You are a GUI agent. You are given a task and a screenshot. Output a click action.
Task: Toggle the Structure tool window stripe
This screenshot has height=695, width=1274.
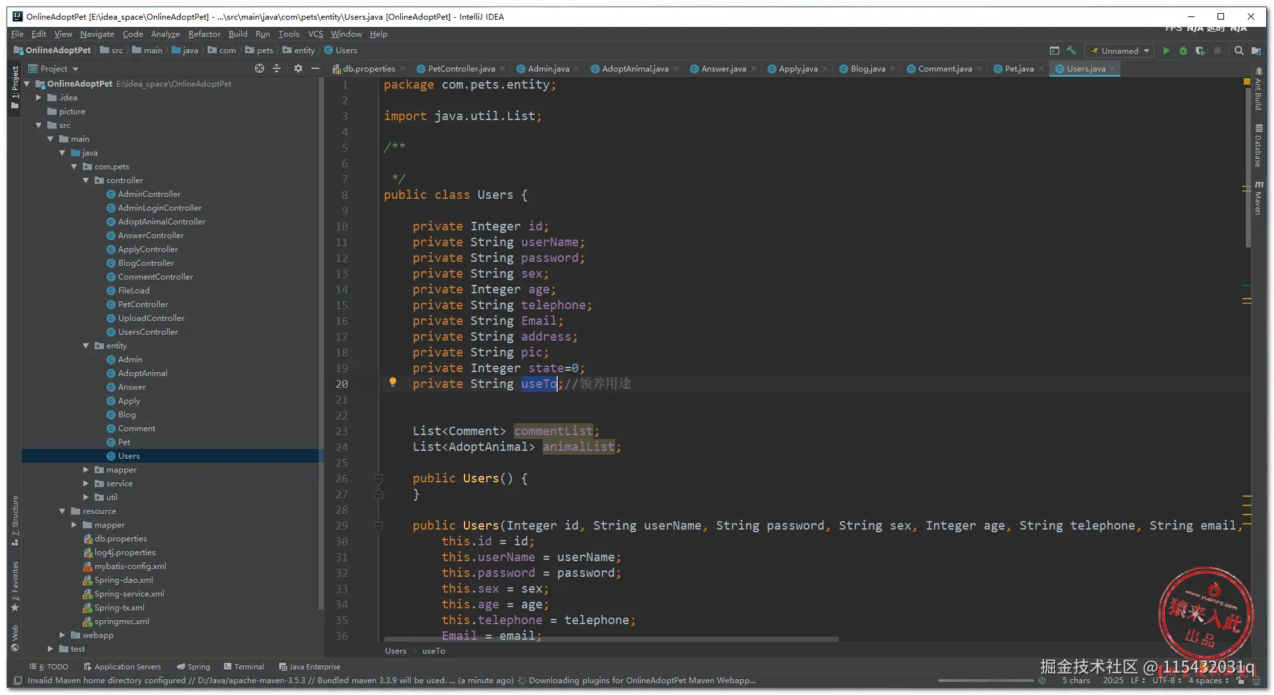coord(15,520)
